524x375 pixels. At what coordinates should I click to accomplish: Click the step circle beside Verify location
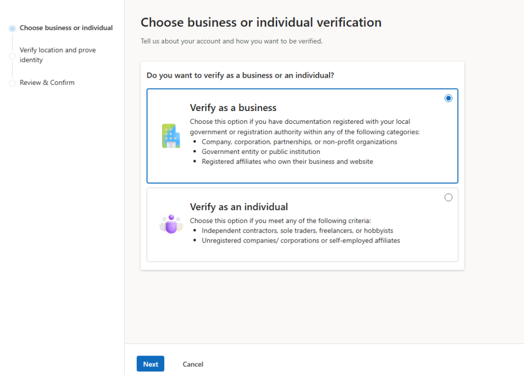click(x=12, y=56)
